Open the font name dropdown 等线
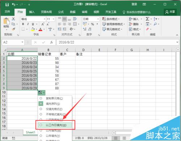181x141 pixels. click(45, 19)
